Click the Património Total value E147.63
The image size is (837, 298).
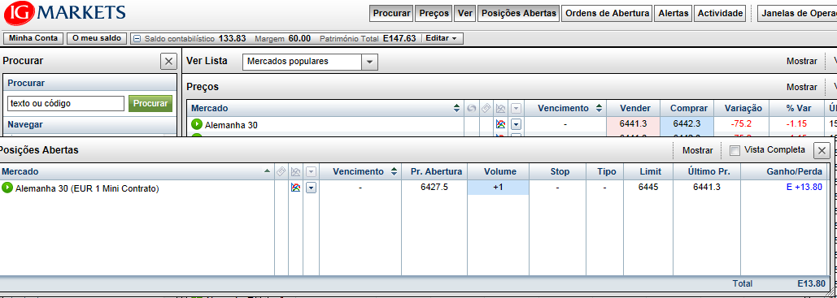399,38
